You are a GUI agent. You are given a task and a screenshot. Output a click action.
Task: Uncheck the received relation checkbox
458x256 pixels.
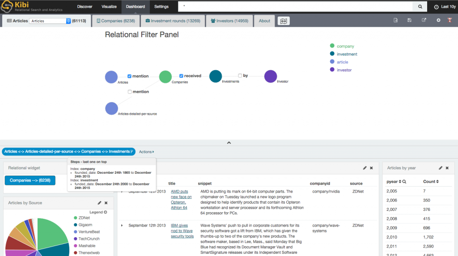pos(181,76)
